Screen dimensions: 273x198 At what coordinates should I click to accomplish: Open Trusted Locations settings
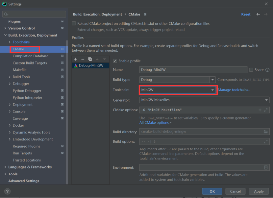27,160
